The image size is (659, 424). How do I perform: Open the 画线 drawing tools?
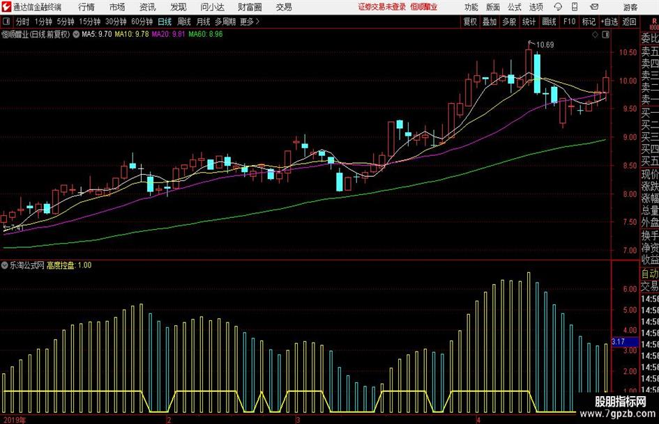point(550,22)
